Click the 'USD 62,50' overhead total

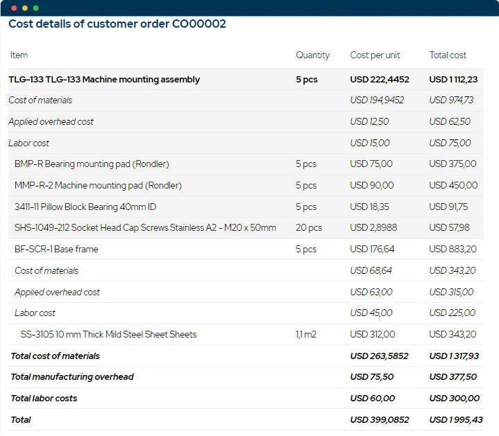pos(449,122)
